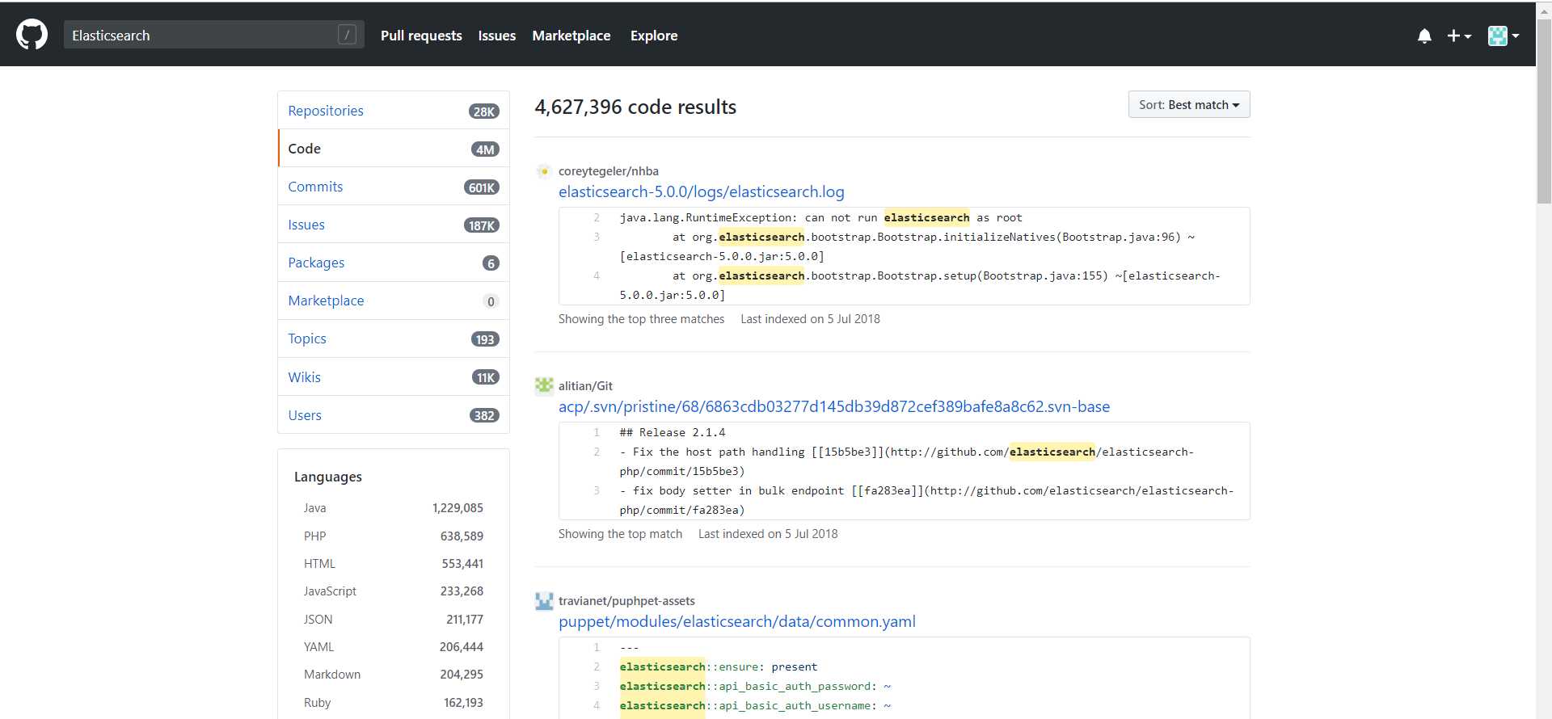Screen dimensions: 1552x719
Task: Filter results by JavaScript language
Action: point(393,591)
